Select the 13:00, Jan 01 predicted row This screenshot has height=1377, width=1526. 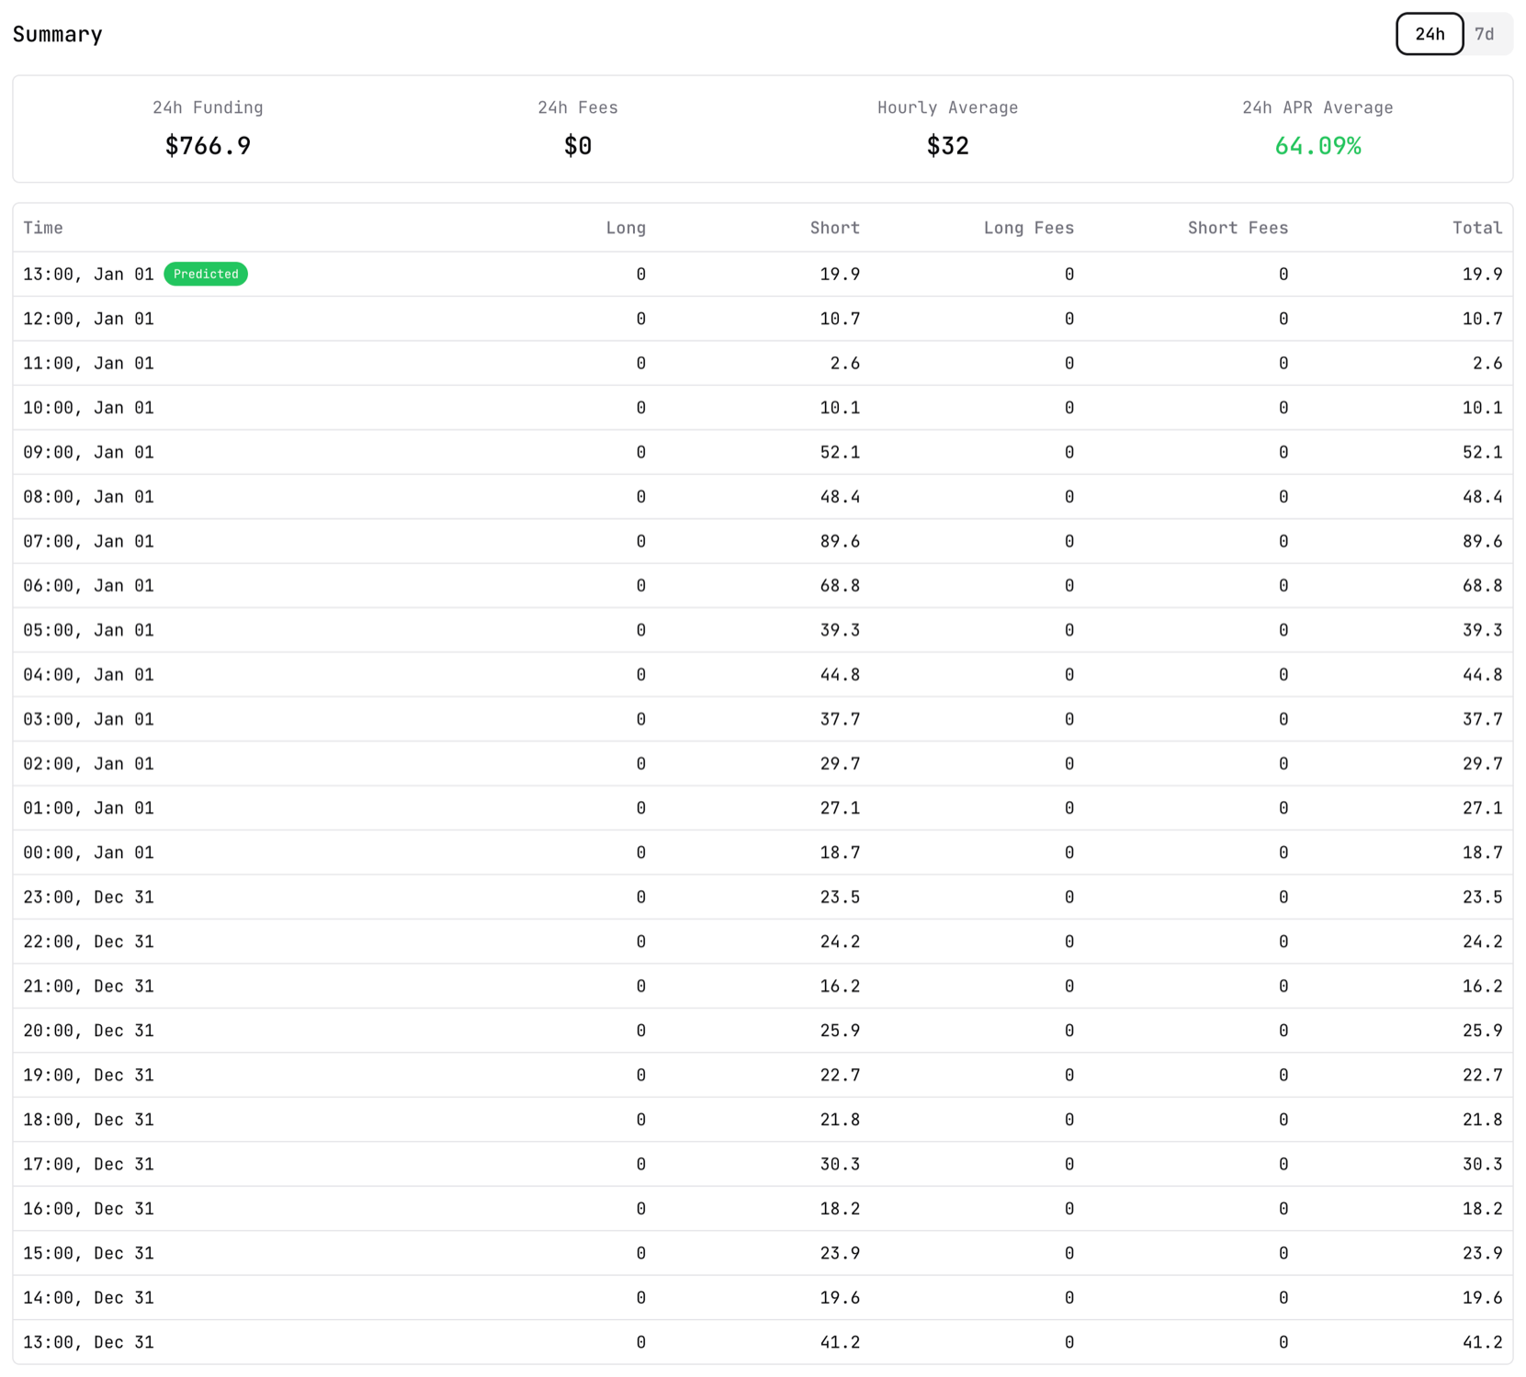[x=763, y=274]
